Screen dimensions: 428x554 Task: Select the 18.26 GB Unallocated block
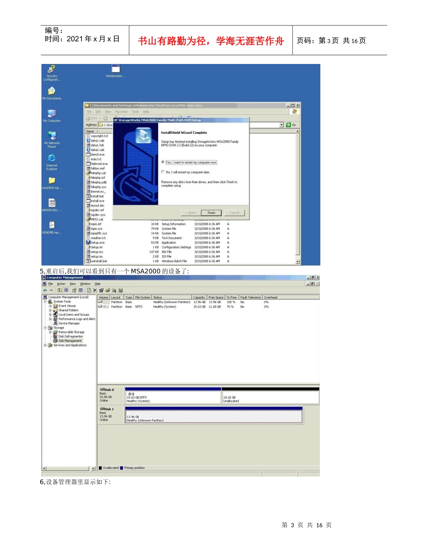(x=270, y=397)
